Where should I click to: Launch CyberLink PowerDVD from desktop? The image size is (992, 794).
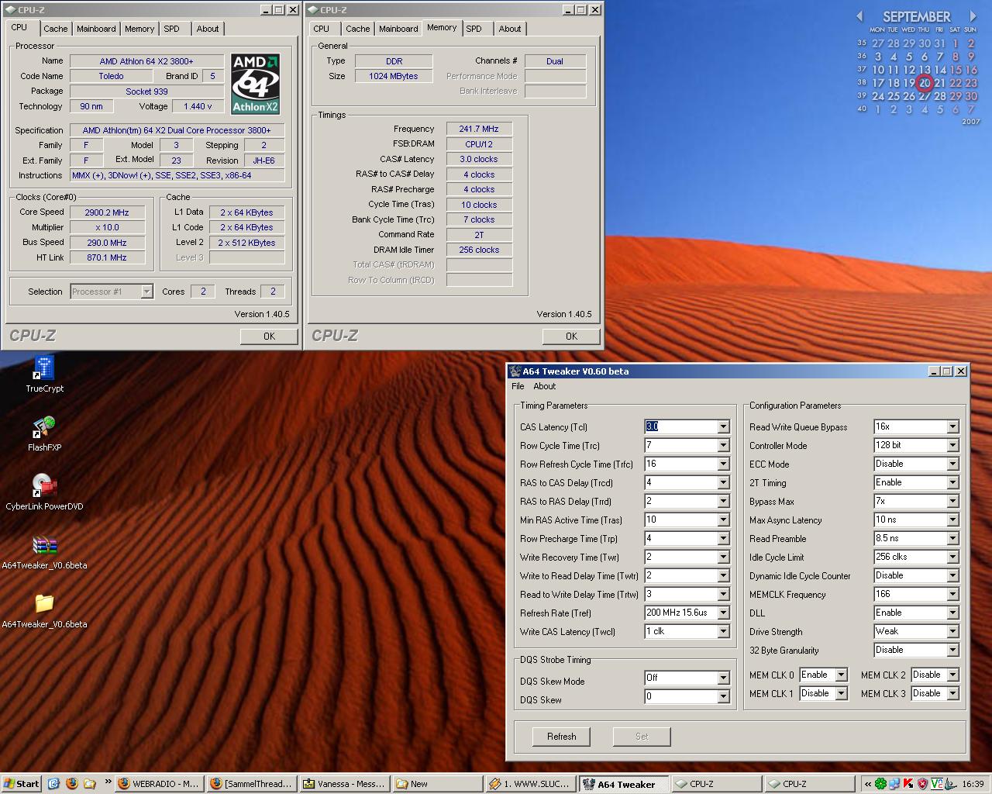pyautogui.click(x=44, y=486)
